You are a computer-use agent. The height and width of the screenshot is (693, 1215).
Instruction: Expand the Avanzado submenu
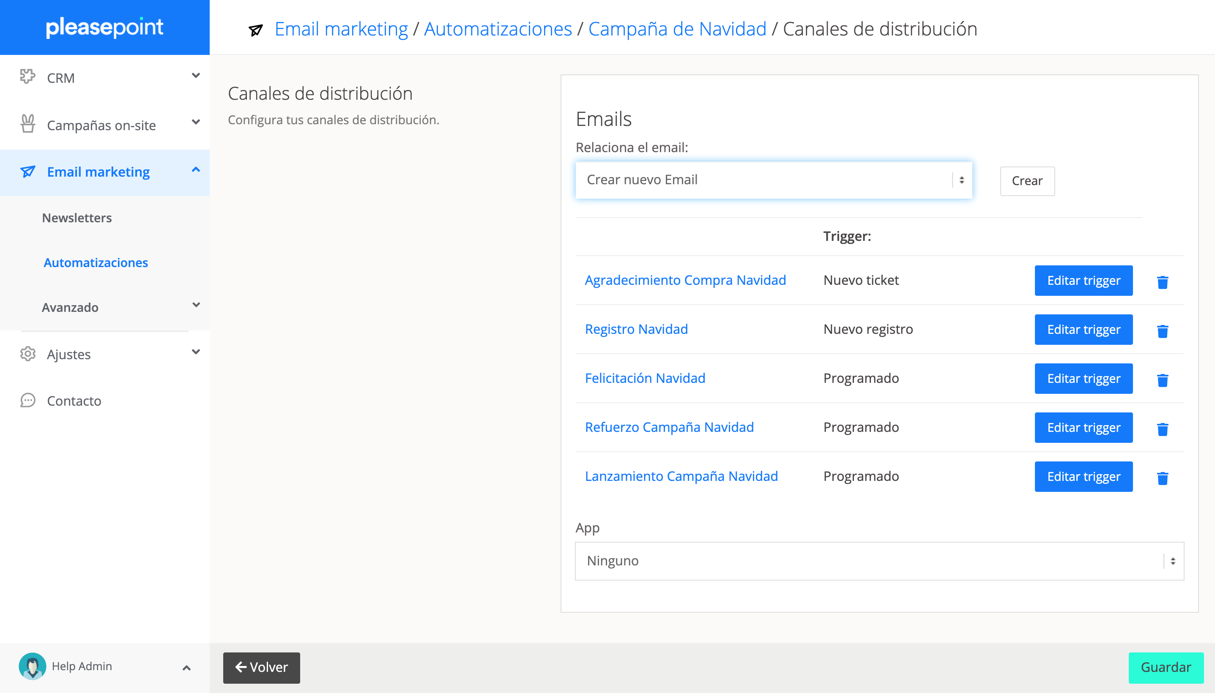coord(196,305)
